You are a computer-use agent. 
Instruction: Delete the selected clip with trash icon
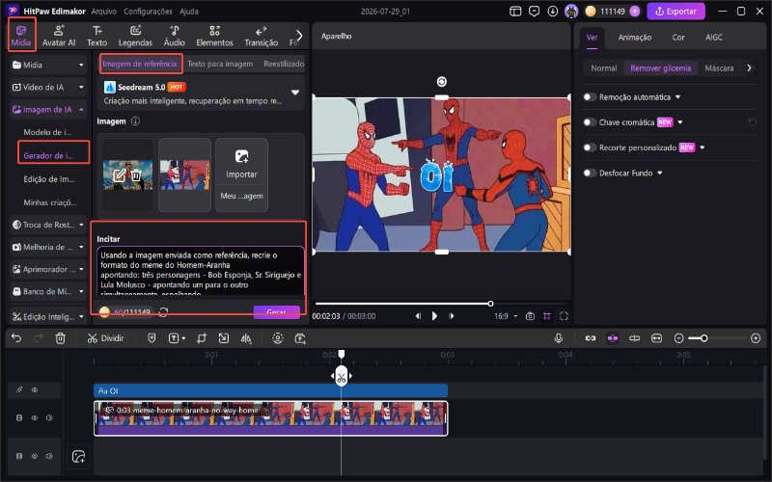click(x=60, y=338)
